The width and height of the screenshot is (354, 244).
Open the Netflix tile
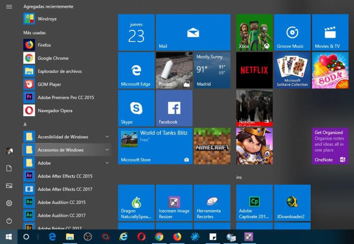(x=254, y=70)
